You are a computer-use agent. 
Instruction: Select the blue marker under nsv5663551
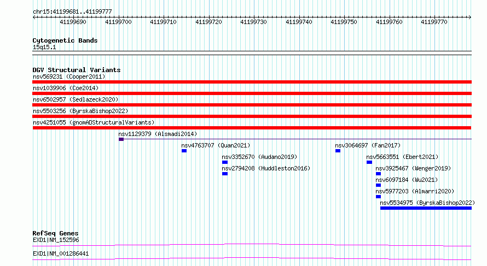click(369, 162)
